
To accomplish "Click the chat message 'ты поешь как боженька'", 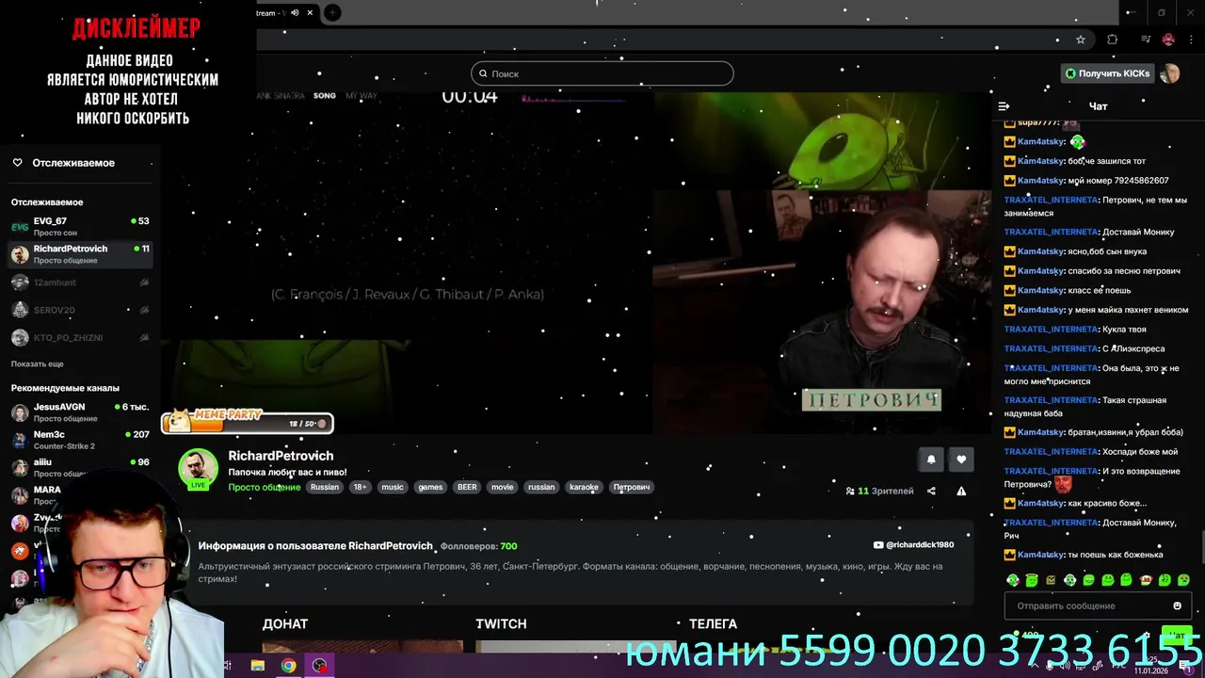I will coord(1116,555).
